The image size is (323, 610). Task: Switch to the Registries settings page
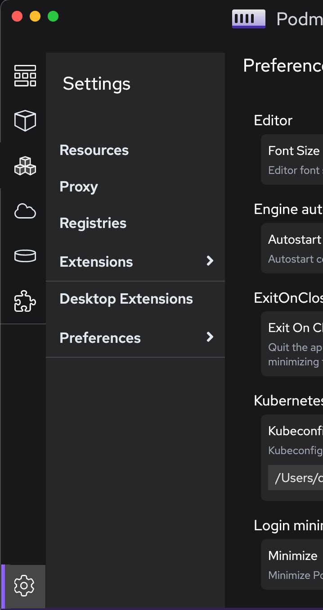(93, 223)
